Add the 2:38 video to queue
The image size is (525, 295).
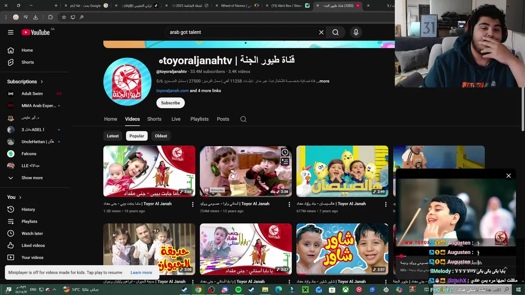(285, 162)
